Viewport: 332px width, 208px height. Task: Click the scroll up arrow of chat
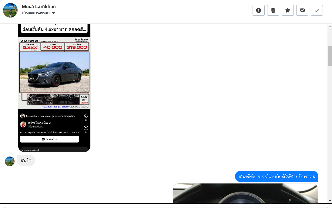click(x=330, y=27)
